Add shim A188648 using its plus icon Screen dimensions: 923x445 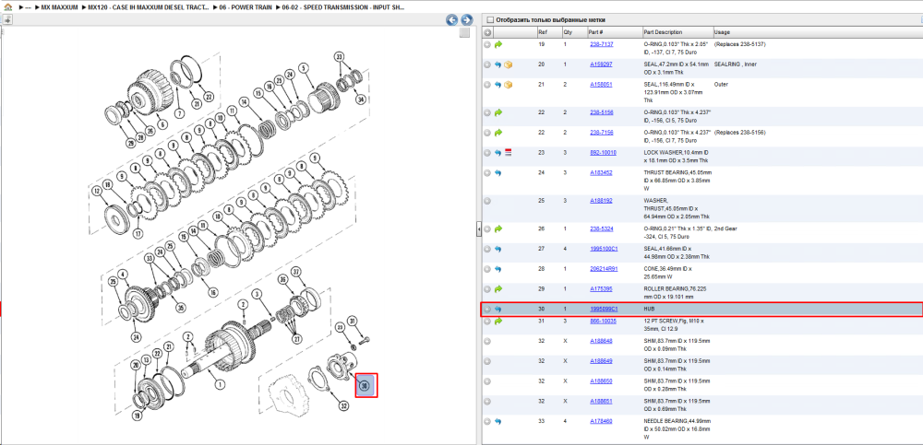tap(487, 341)
